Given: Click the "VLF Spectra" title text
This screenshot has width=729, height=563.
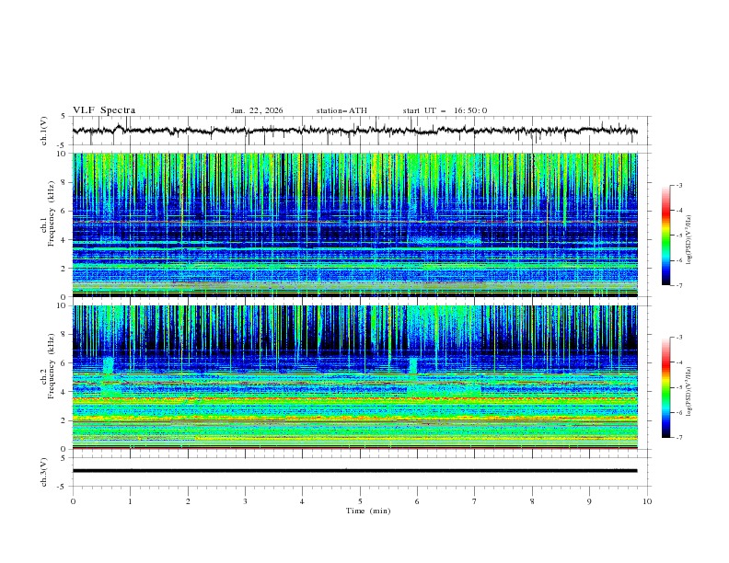Looking at the screenshot, I should [x=104, y=110].
